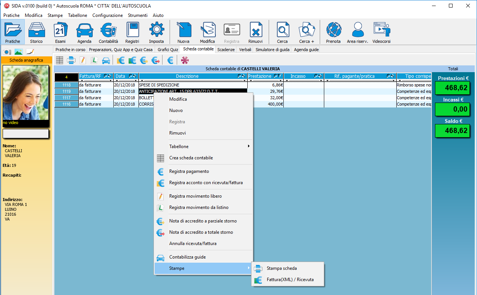This screenshot has height=295, width=477.
Task: Click the printer icon in Scheda contabile toolbar
Action: point(71,60)
